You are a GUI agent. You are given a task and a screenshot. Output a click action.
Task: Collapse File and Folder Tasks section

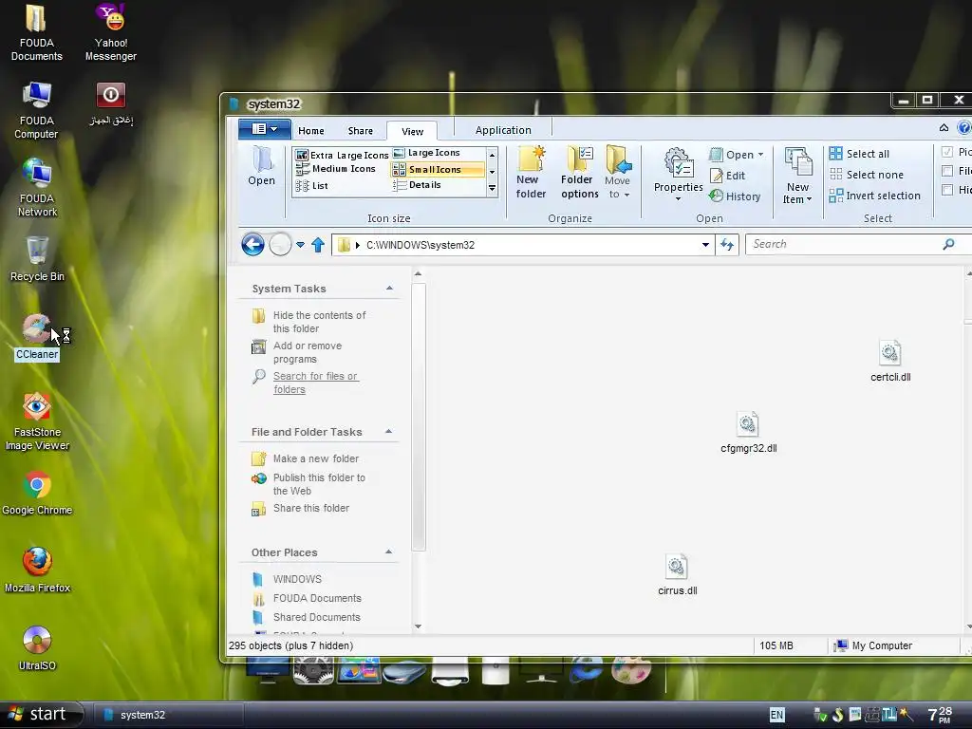389,432
